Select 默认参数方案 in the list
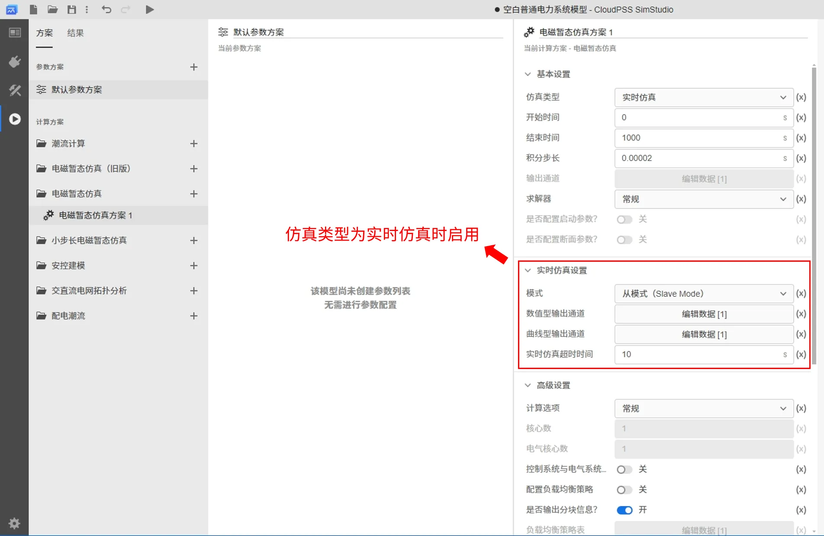This screenshot has height=536, width=824. [118, 90]
